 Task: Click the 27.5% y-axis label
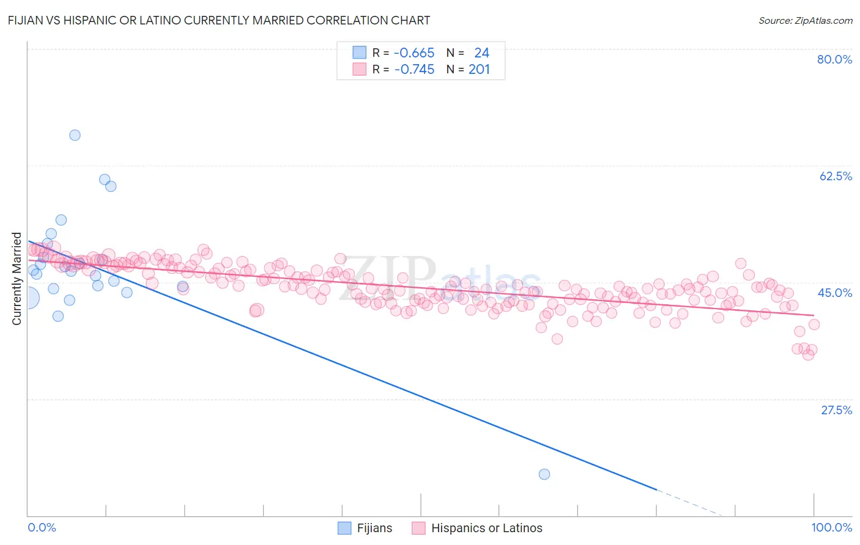pyautogui.click(x=836, y=410)
